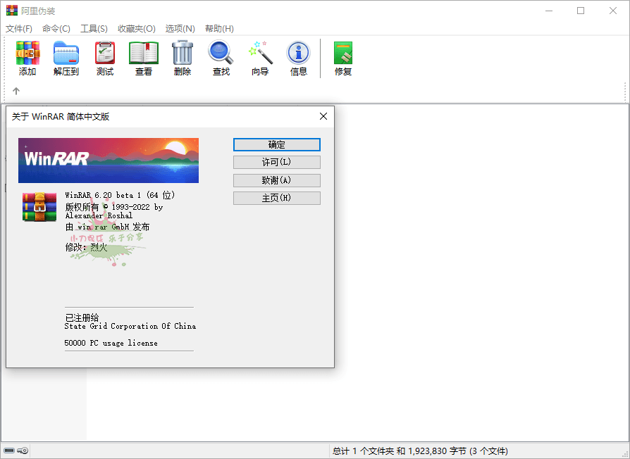Click the 修复 (Repair) toolbar icon
The height and width of the screenshot is (459, 630).
(x=343, y=58)
